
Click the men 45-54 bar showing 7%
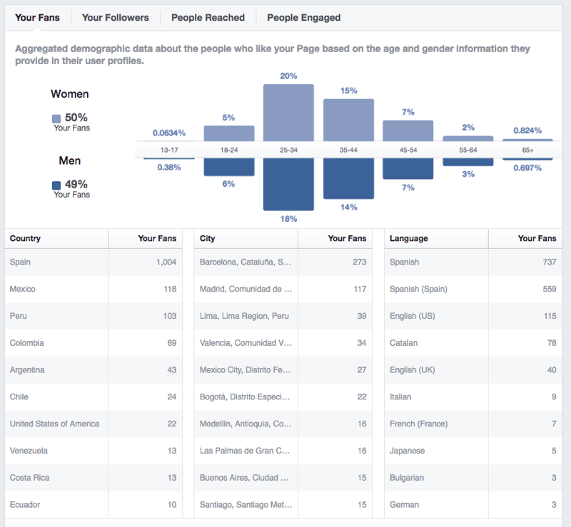pyautogui.click(x=408, y=169)
